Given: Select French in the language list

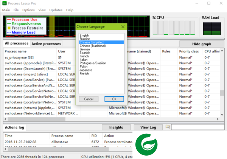Looking at the screenshot, I should point(101,56).
